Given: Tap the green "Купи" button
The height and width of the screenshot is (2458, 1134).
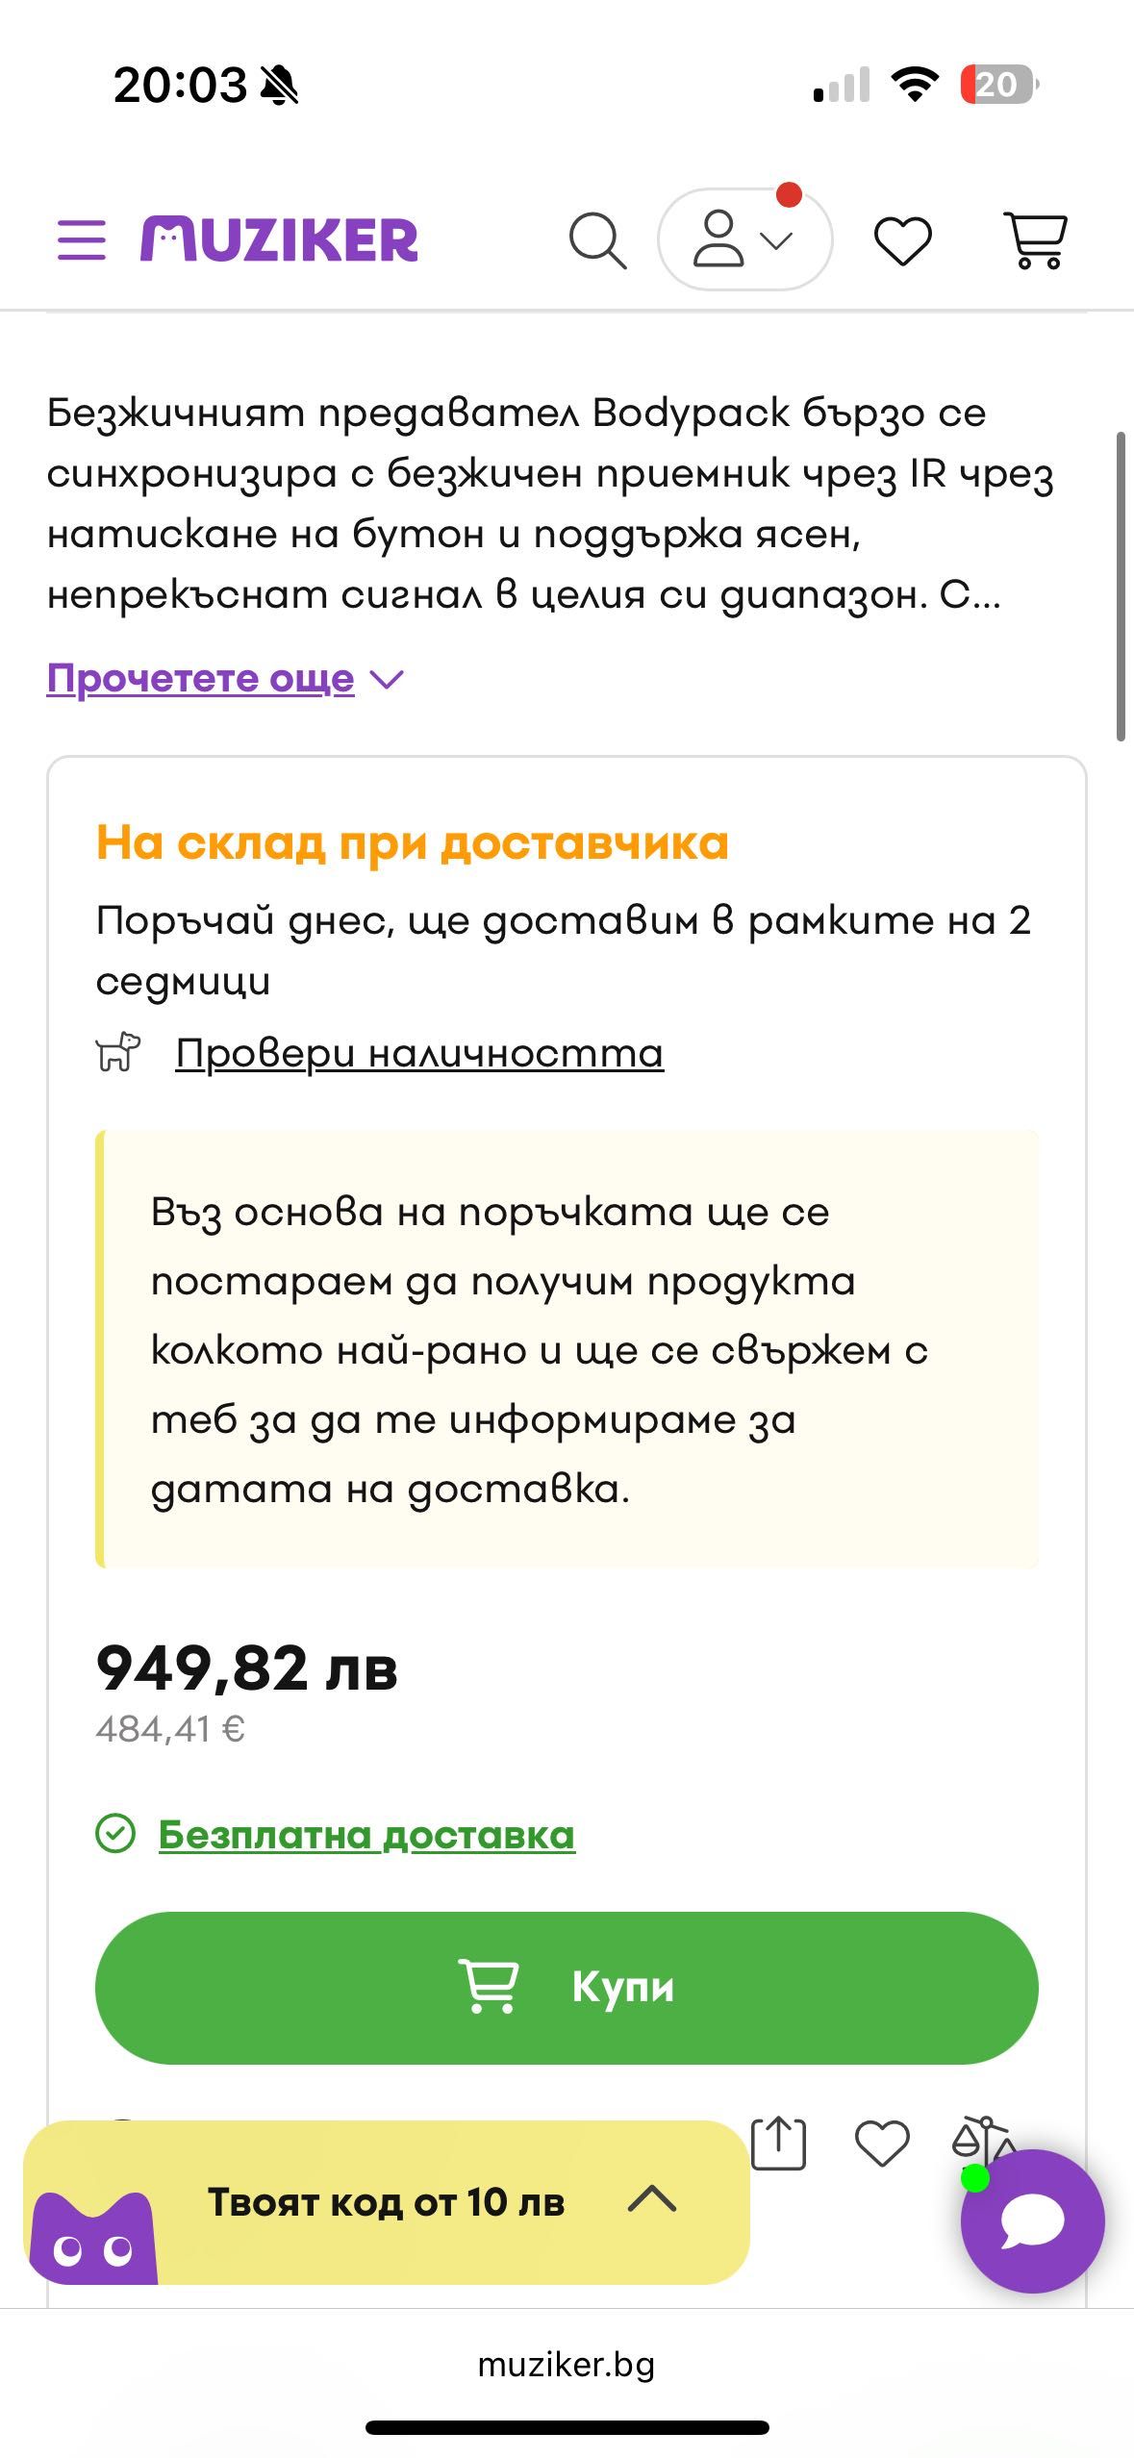Looking at the screenshot, I should coord(567,1987).
